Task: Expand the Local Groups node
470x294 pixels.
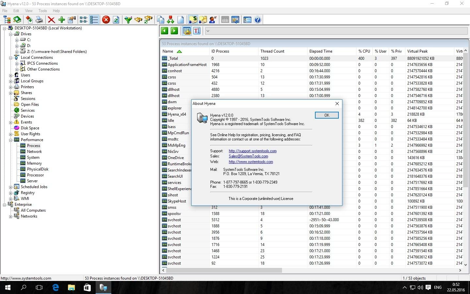Action: click(10, 81)
